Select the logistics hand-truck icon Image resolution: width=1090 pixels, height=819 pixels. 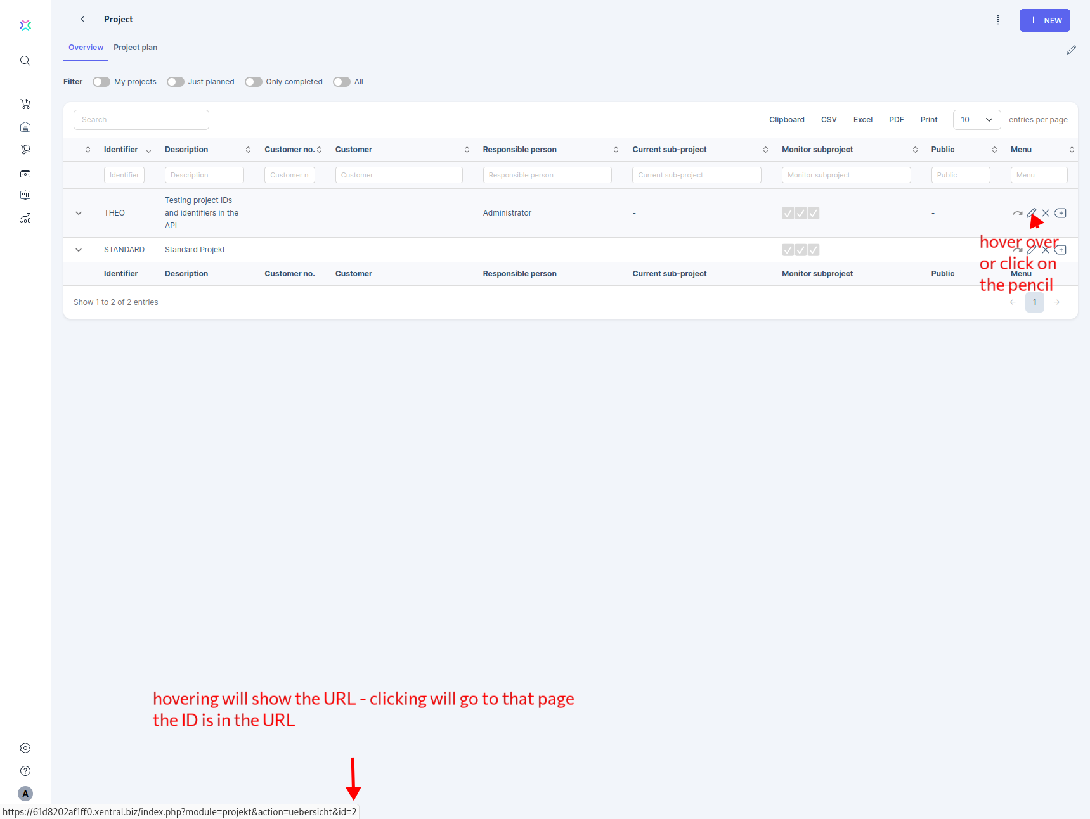coord(25,149)
